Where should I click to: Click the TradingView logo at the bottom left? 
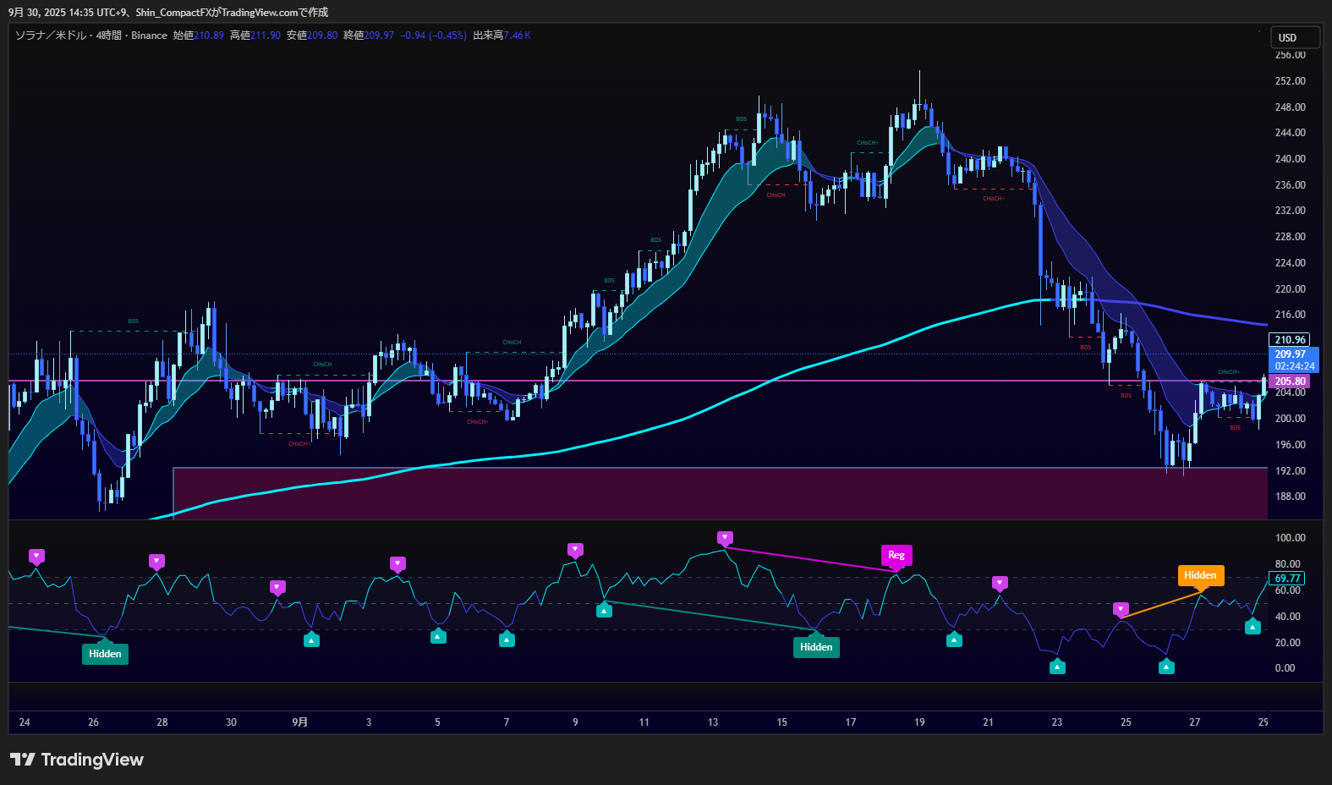tap(77, 760)
